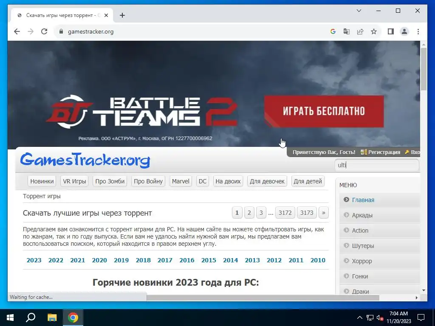
Task: Toggle the browser side panel icon
Action: (x=391, y=31)
